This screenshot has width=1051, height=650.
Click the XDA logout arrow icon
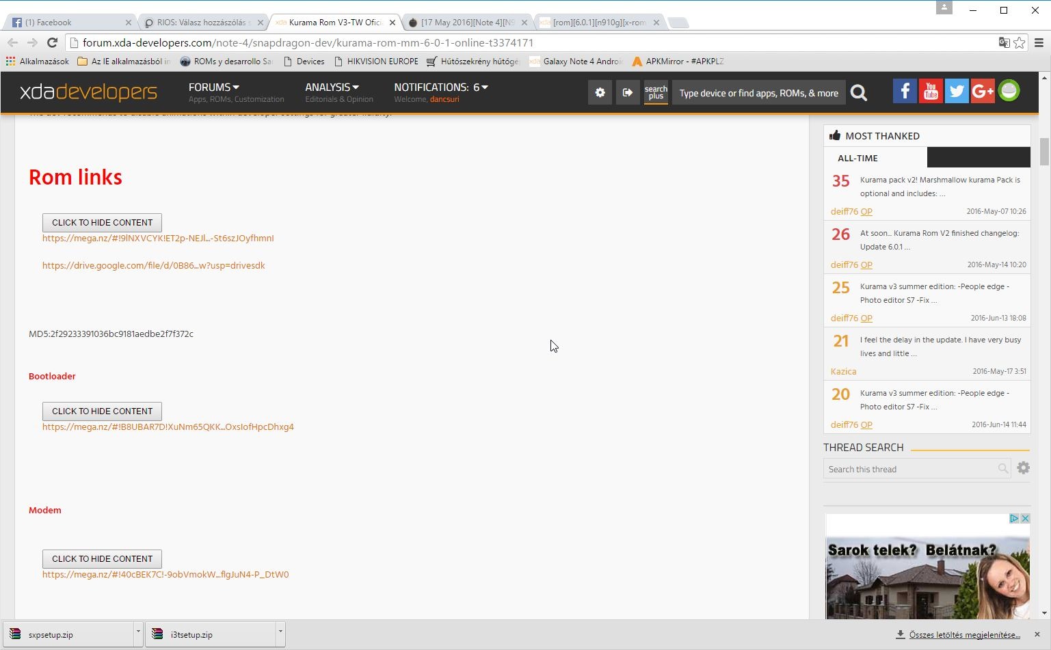tap(628, 92)
